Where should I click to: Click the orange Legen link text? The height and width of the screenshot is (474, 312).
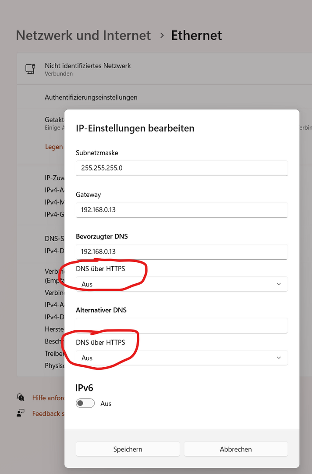tap(54, 147)
